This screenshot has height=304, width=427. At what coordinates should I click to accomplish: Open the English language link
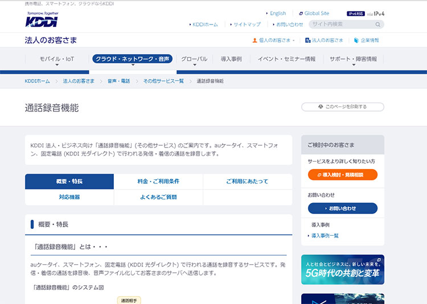[x=278, y=13]
